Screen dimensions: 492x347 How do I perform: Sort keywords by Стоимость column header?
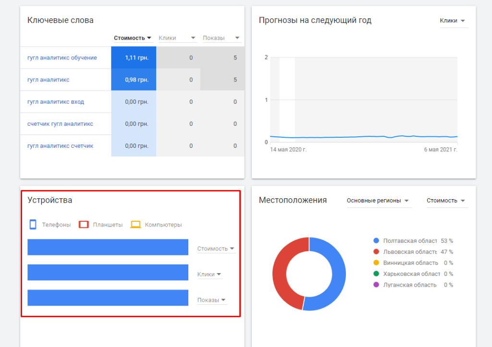133,38
